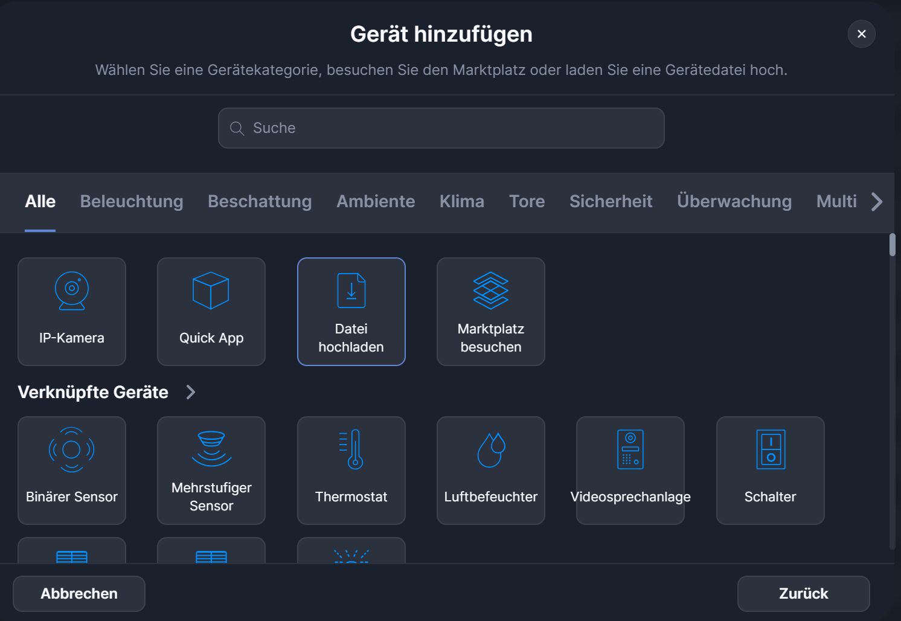The width and height of the screenshot is (901, 621).
Task: Add a Thermostat device
Action: pyautogui.click(x=351, y=470)
